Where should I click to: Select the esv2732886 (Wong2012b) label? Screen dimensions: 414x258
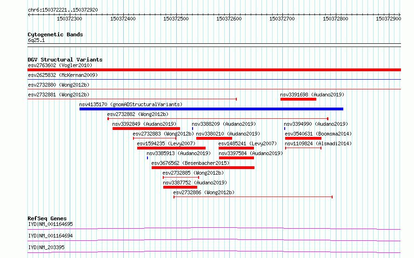pos(204,192)
